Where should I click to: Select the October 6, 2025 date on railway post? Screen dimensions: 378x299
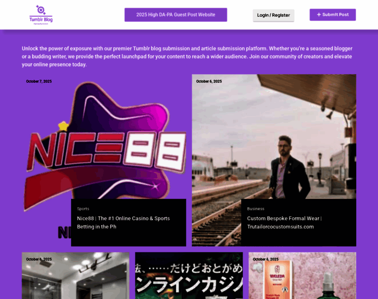click(x=209, y=81)
